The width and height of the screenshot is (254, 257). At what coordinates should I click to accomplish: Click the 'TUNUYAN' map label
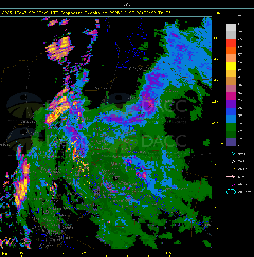[x=65, y=238]
